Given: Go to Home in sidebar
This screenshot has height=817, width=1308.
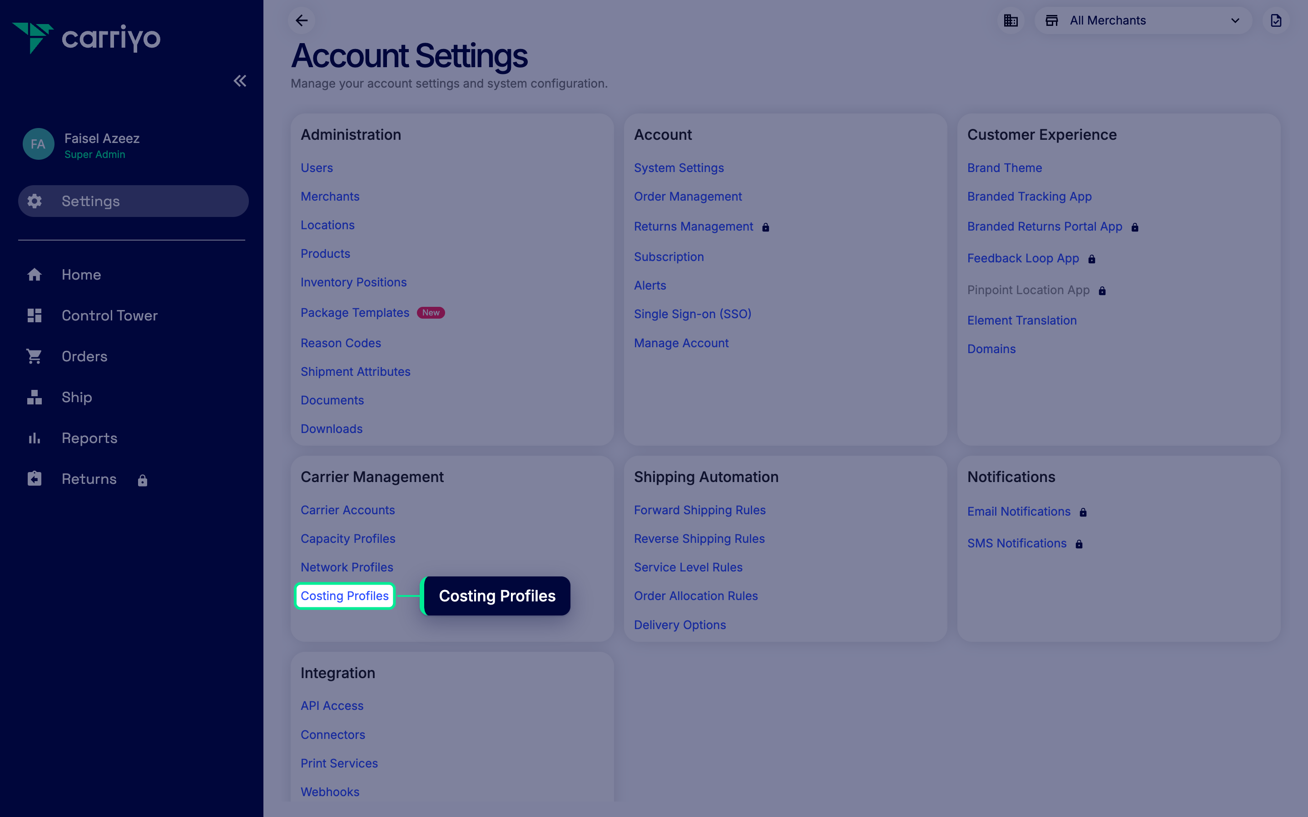Looking at the screenshot, I should click(x=81, y=275).
